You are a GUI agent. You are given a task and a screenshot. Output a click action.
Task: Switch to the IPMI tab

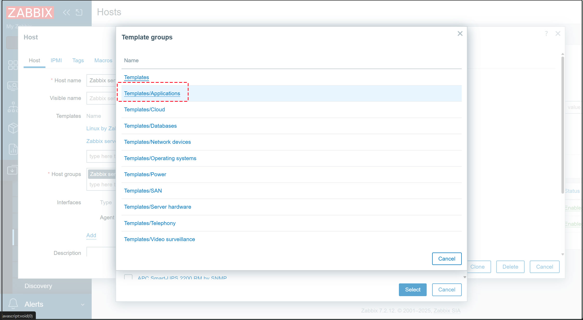click(56, 60)
